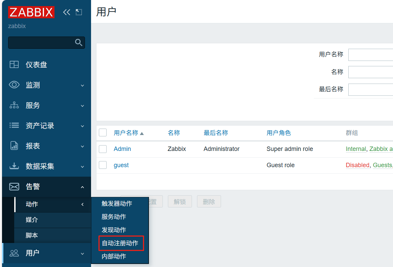Click the 用户名称 filter input
The image size is (393, 267).
[370, 54]
